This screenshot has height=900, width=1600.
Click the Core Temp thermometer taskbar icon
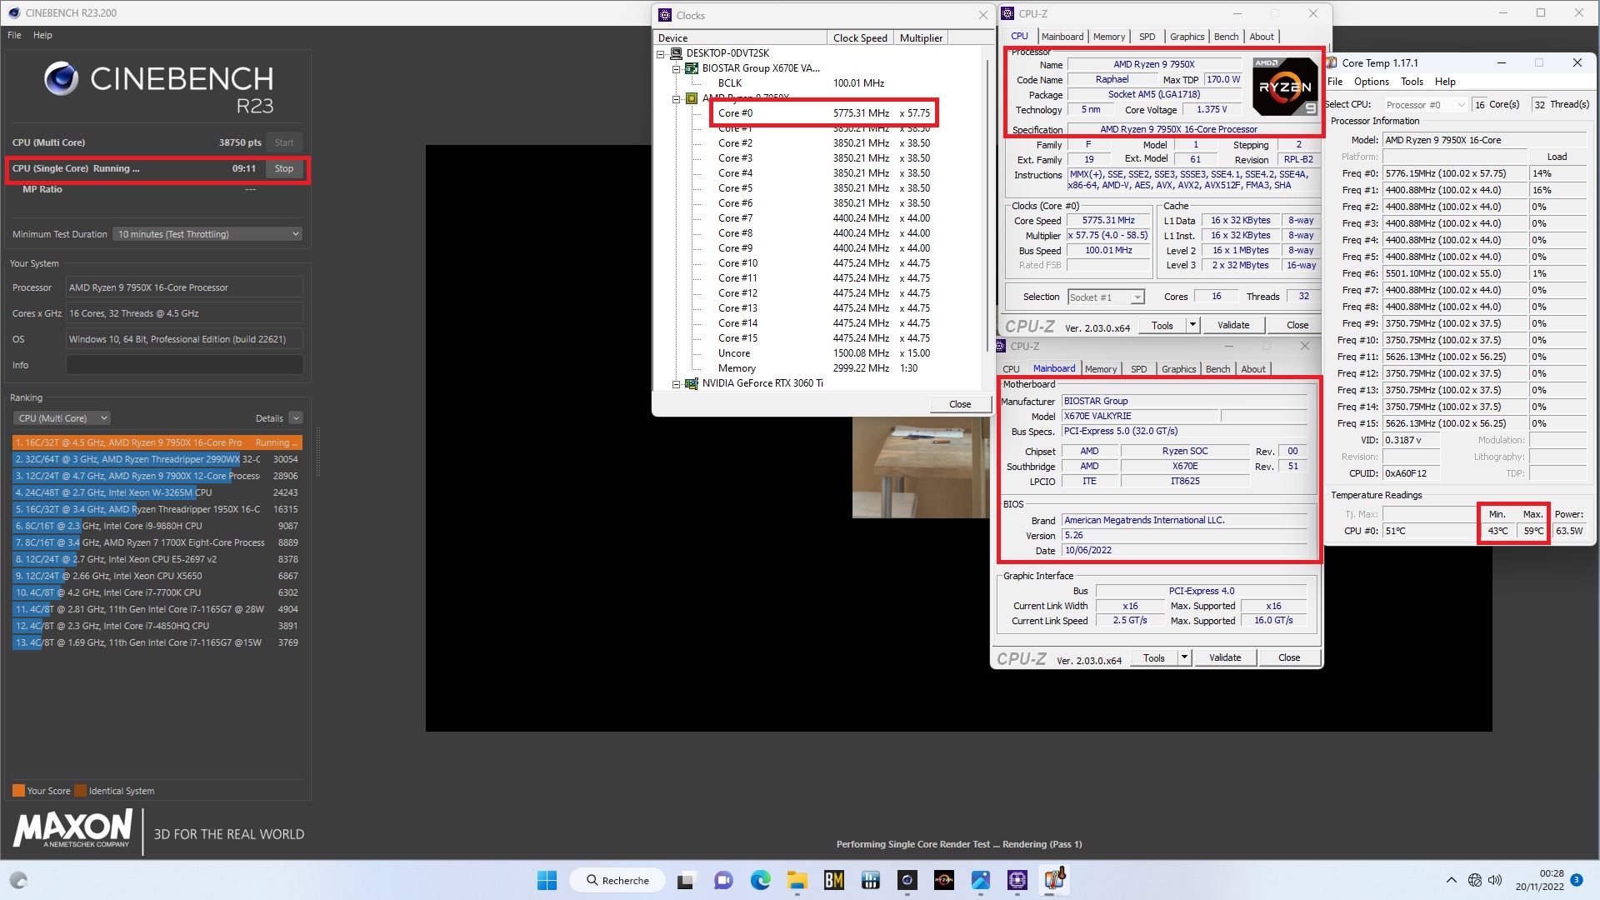[1055, 880]
